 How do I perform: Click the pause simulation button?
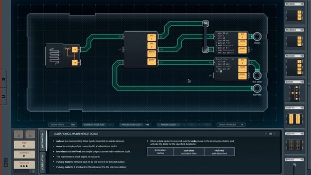(30, 135)
